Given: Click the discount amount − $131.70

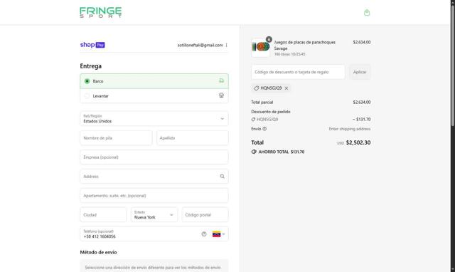Looking at the screenshot, I should point(362,119).
